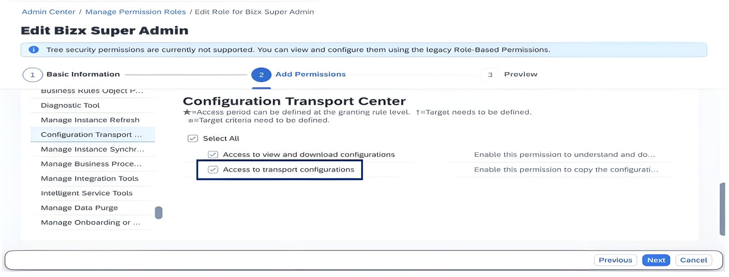Image resolution: width=729 pixels, height=277 pixels.
Task: Click the Cancel button
Action: coord(693,260)
